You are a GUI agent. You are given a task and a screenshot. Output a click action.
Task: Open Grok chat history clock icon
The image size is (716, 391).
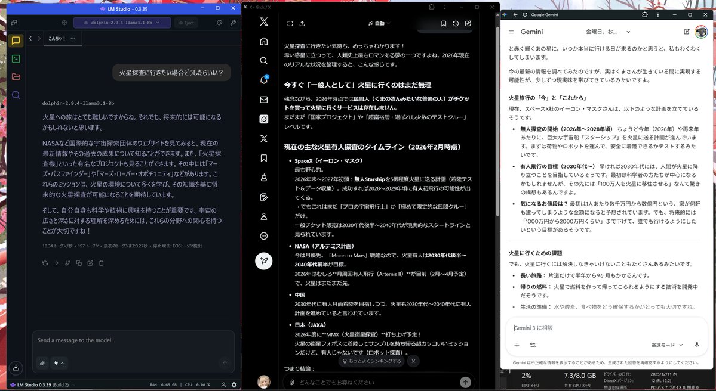coord(456,24)
